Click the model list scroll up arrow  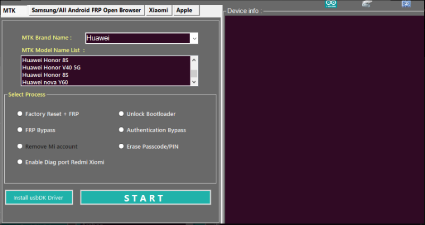click(x=194, y=60)
